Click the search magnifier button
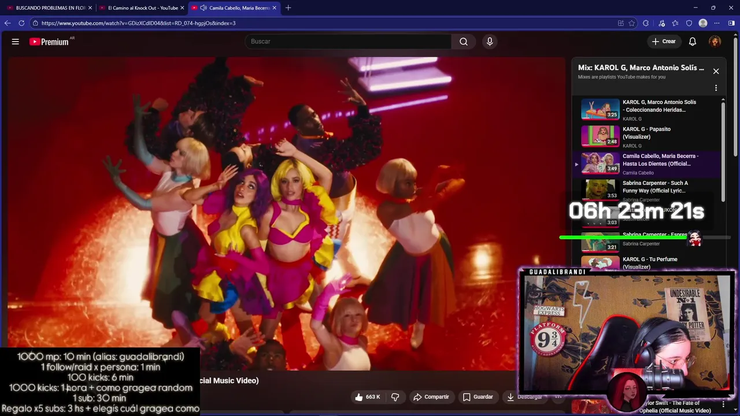Screen dimensions: 740x416 coord(464,42)
